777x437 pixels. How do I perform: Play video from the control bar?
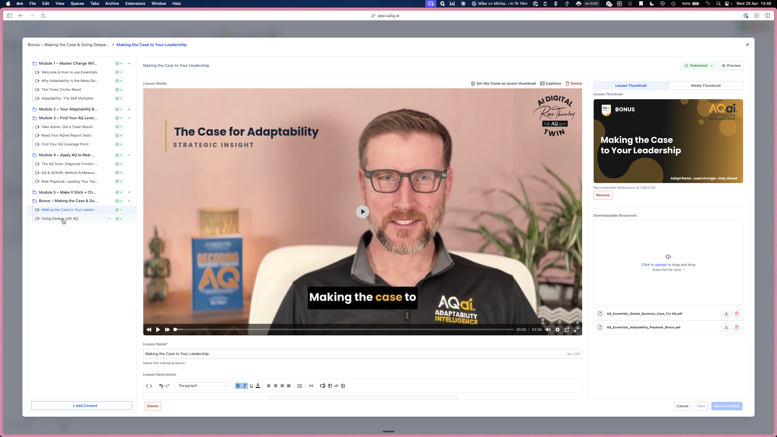pos(158,330)
